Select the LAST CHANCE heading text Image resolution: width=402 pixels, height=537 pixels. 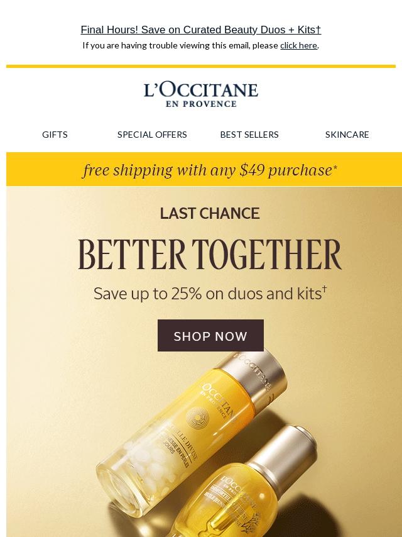(x=210, y=213)
